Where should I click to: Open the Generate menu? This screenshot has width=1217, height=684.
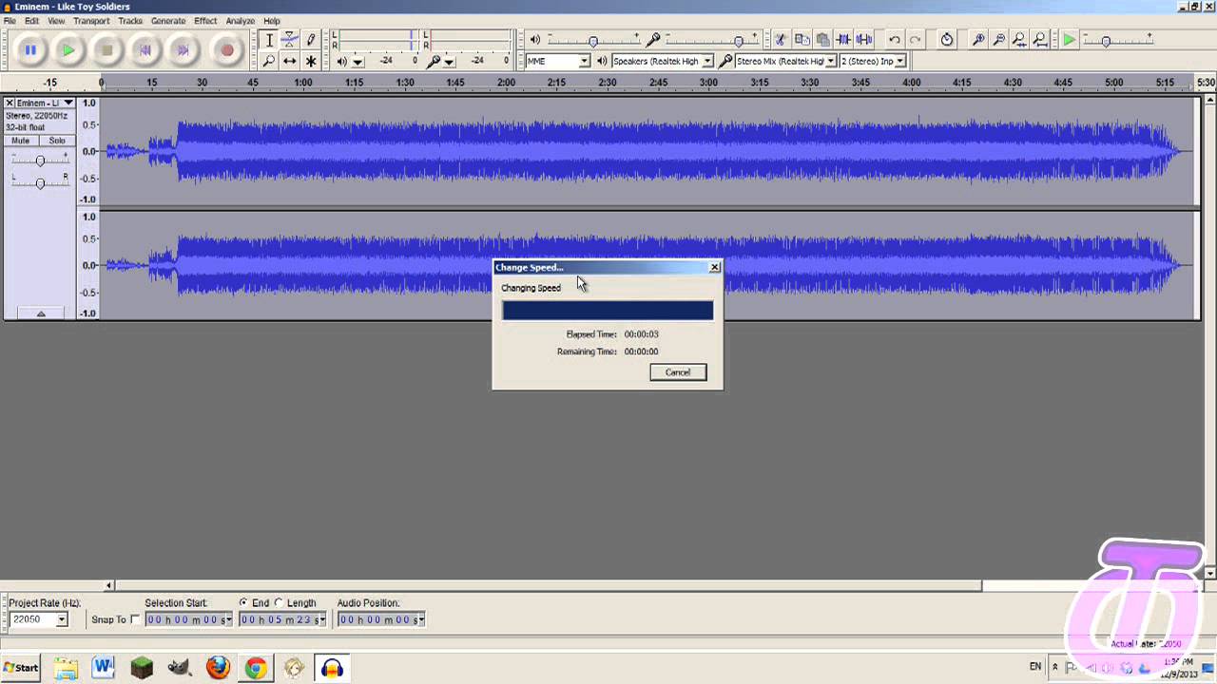click(168, 21)
